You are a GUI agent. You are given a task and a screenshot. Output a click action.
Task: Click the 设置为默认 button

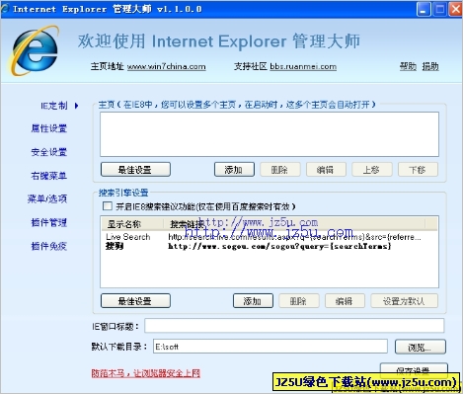pos(405,301)
